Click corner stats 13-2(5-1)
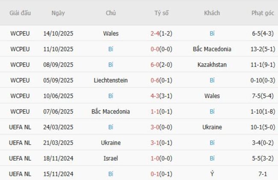The image size is (278, 180). pos(263,49)
